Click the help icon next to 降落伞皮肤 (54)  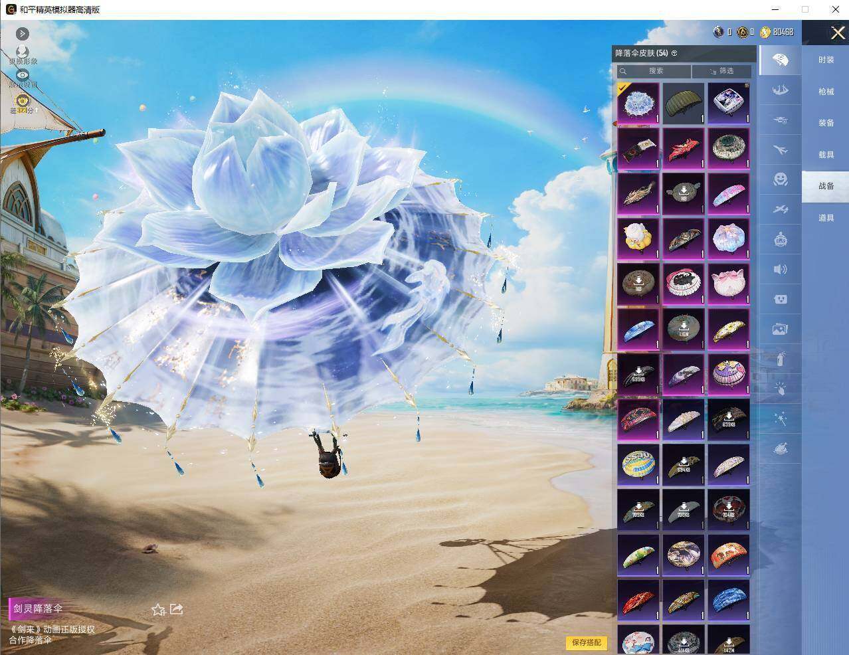tap(674, 53)
